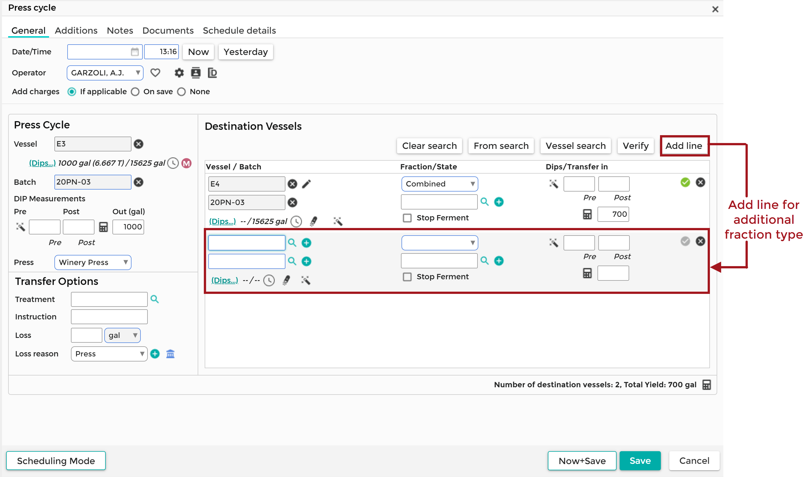803x477 pixels.
Task: Clear the E4 destination batch 20PN-03
Action: point(292,202)
